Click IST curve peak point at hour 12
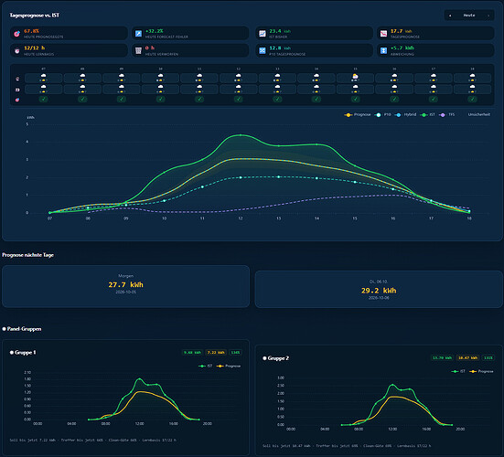504x457 pixels. pyautogui.click(x=241, y=135)
